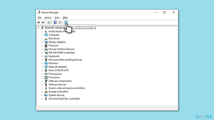214x120 pixels.
Task: Click the Sound, video and game controllers icon
Action: [46, 88]
